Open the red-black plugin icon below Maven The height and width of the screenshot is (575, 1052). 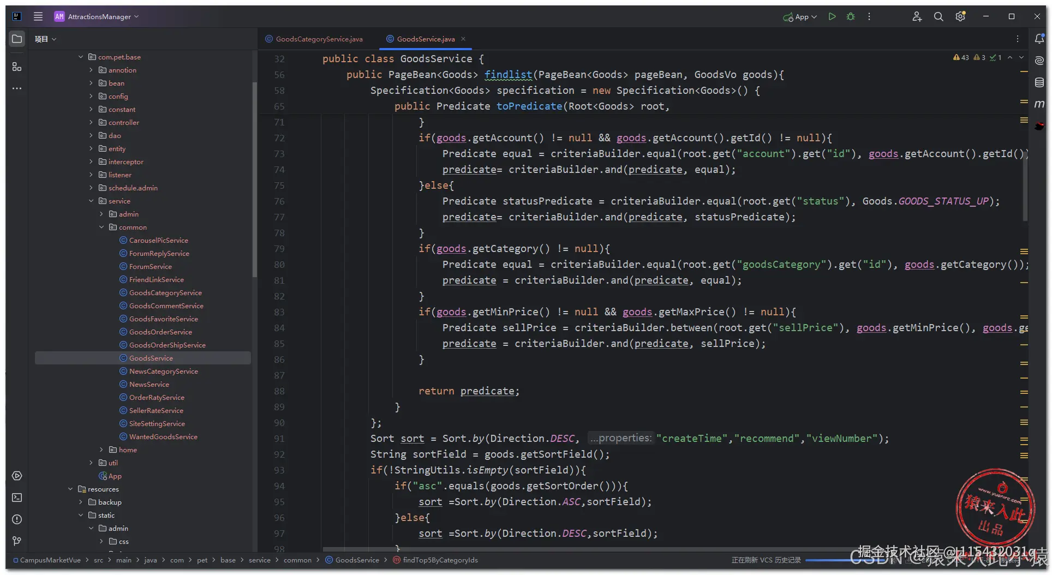(x=1039, y=126)
